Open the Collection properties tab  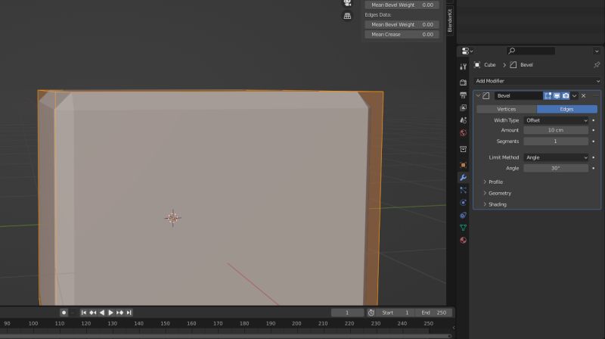click(x=463, y=149)
